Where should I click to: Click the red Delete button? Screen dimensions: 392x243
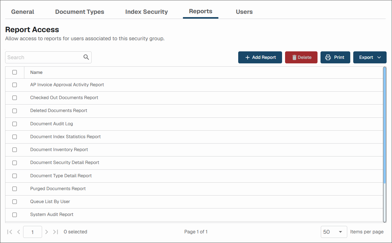[301, 57]
